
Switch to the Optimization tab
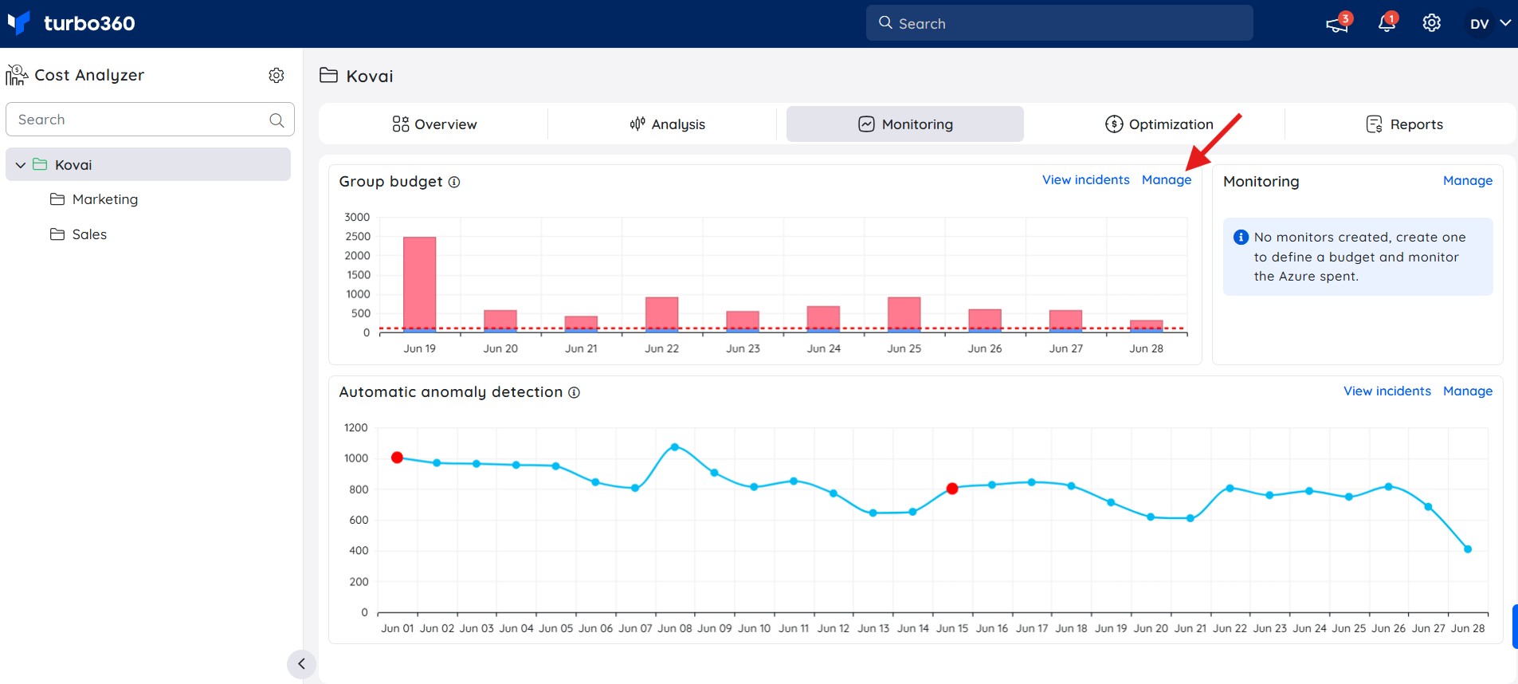1159,124
